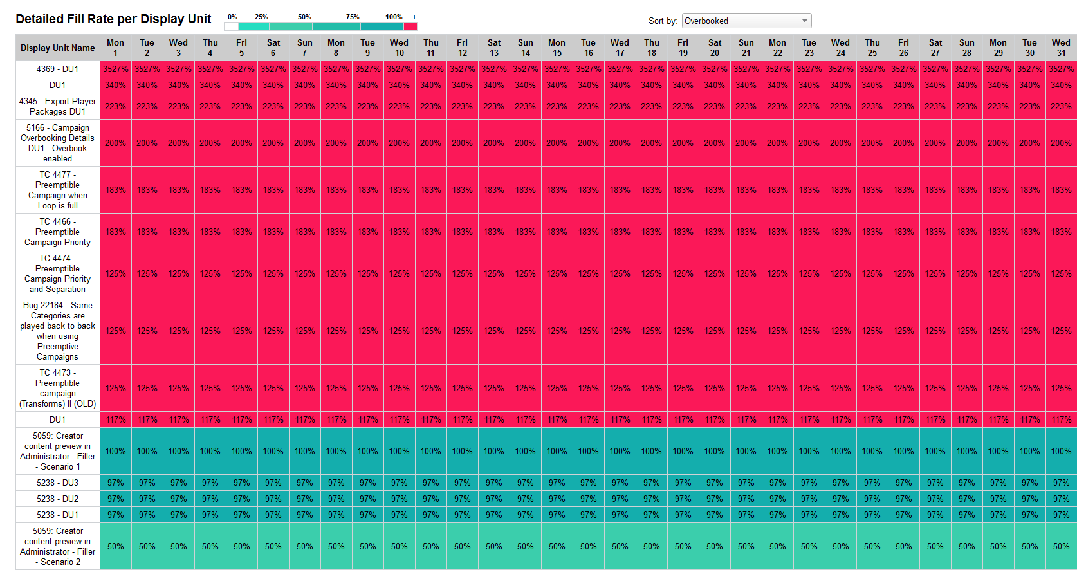Viewport: 1077px width, 570px height.
Task: Click TC 4474 row's 125% under Sun 14
Action: pyautogui.click(x=526, y=273)
